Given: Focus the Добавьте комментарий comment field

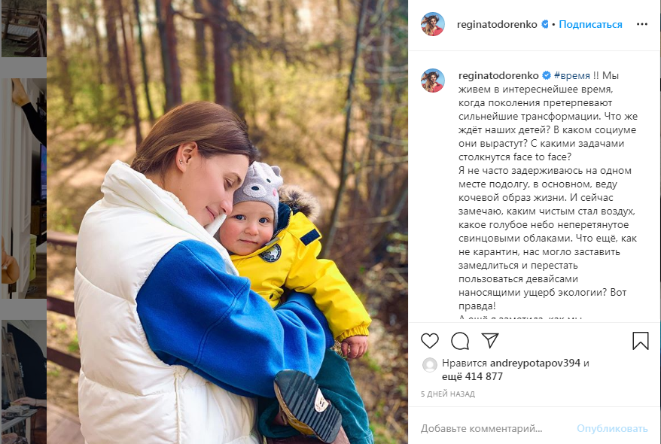Looking at the screenshot, I should point(494,429).
